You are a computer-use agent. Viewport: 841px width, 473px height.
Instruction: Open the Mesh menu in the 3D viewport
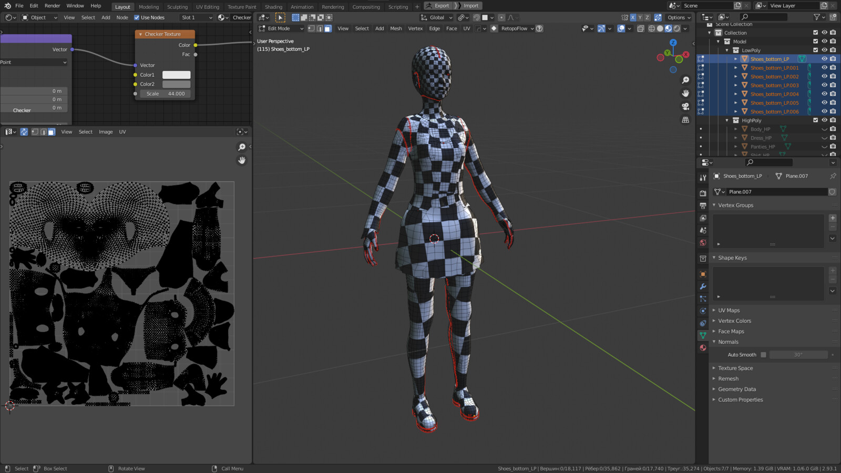pyautogui.click(x=395, y=28)
